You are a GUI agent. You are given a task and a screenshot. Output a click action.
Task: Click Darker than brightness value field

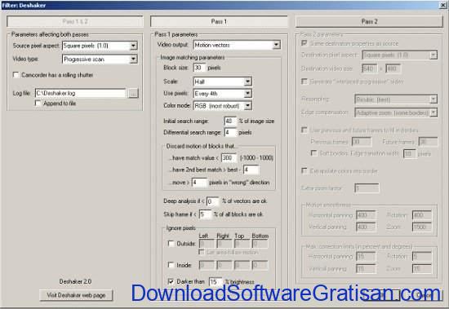pyautogui.click(x=216, y=282)
